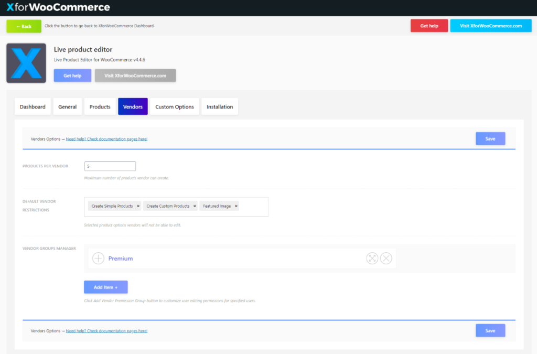This screenshot has height=354, width=537.
Task: Switch to the General tab
Action: click(x=68, y=107)
